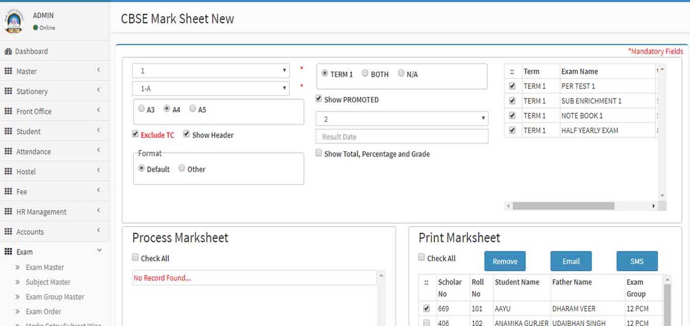Tick Check All in Print Marksheet
This screenshot has width=690, height=326.
point(422,258)
